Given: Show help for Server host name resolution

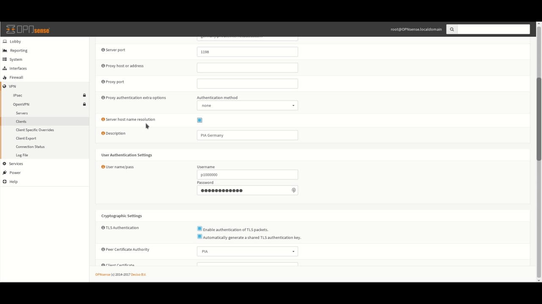Looking at the screenshot, I should [x=103, y=119].
